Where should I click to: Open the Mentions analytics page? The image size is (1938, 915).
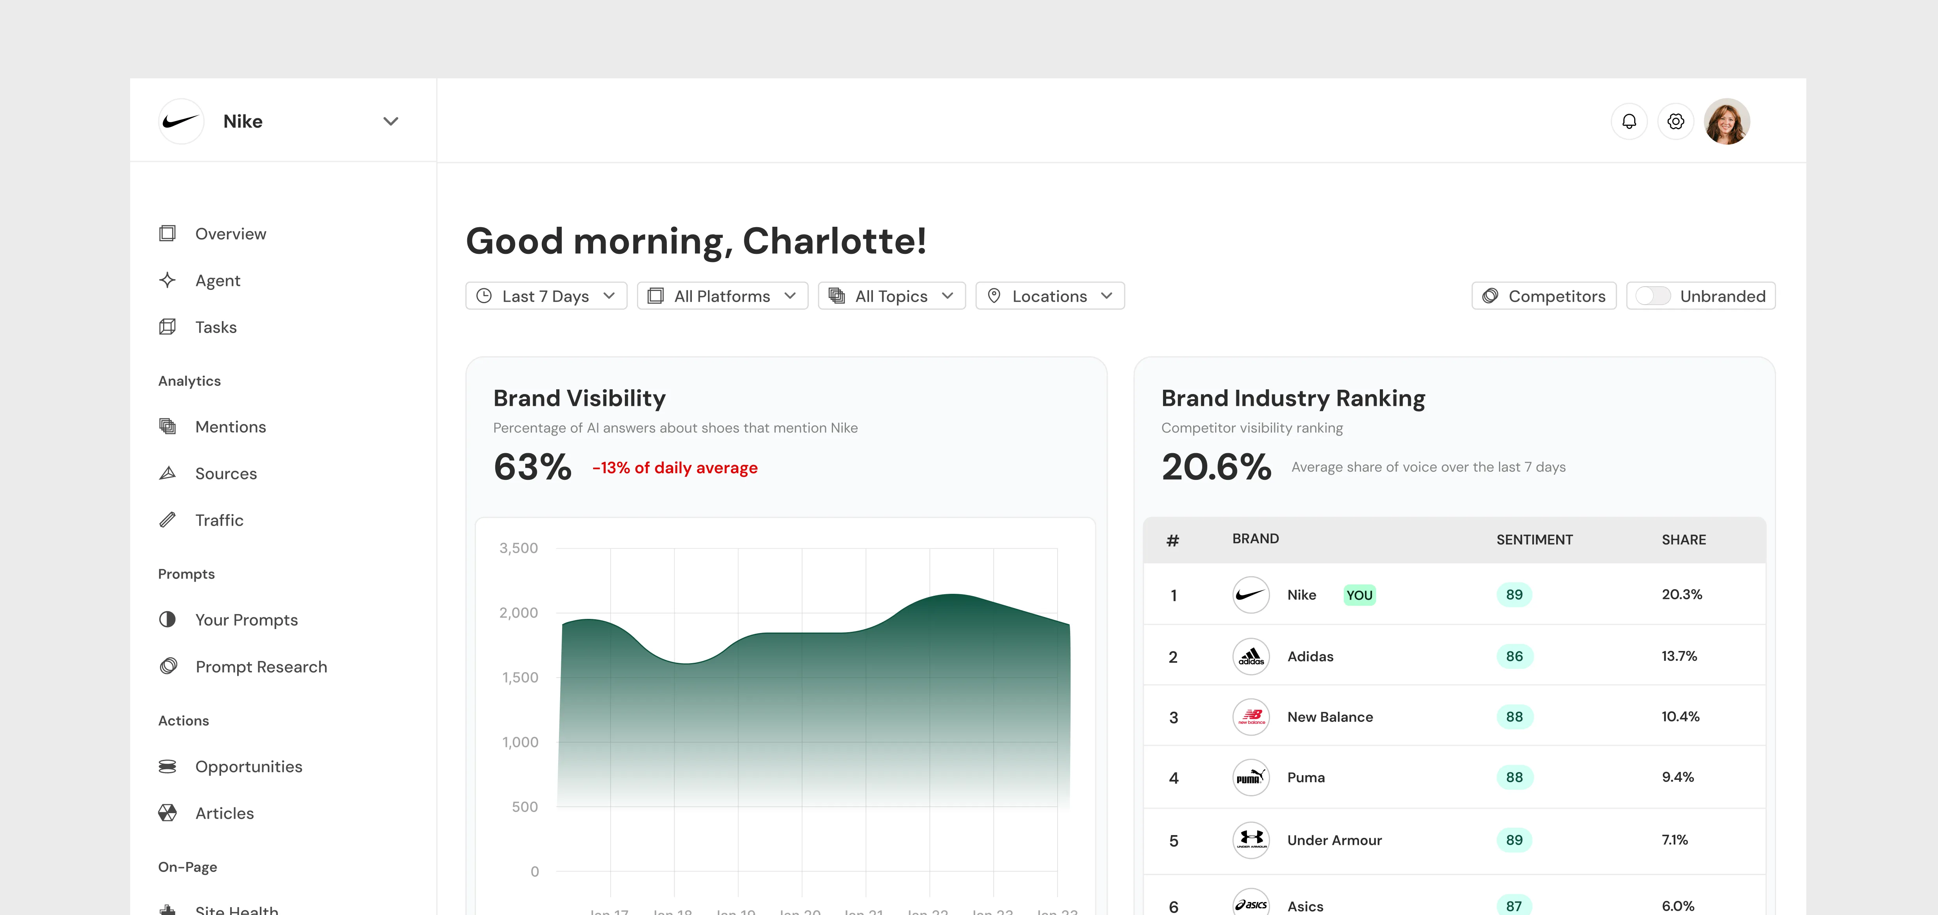click(230, 427)
